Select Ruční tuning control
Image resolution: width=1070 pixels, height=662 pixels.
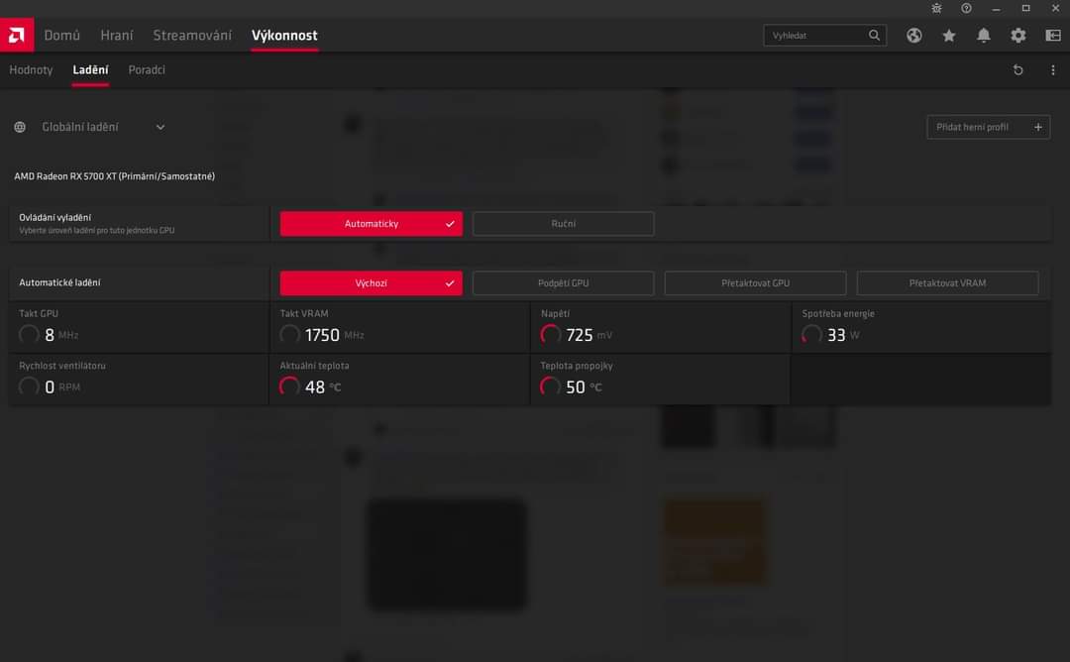coord(563,224)
